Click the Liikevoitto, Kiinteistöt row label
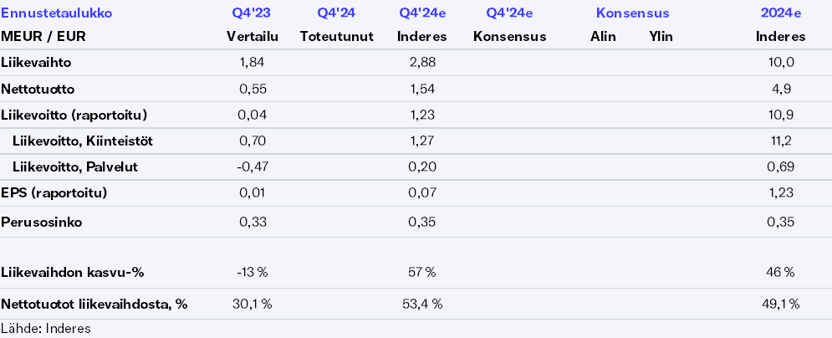This screenshot has width=832, height=338. (x=82, y=141)
